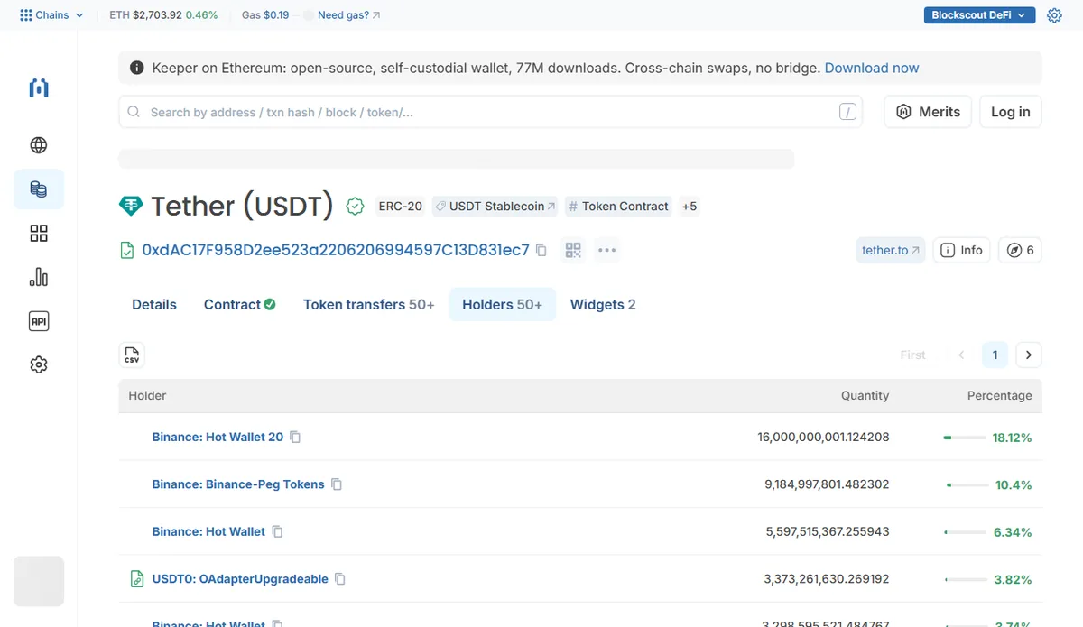The height and width of the screenshot is (627, 1083).
Task: Click quantity 16,000,000,001.124208
Action: pos(823,437)
